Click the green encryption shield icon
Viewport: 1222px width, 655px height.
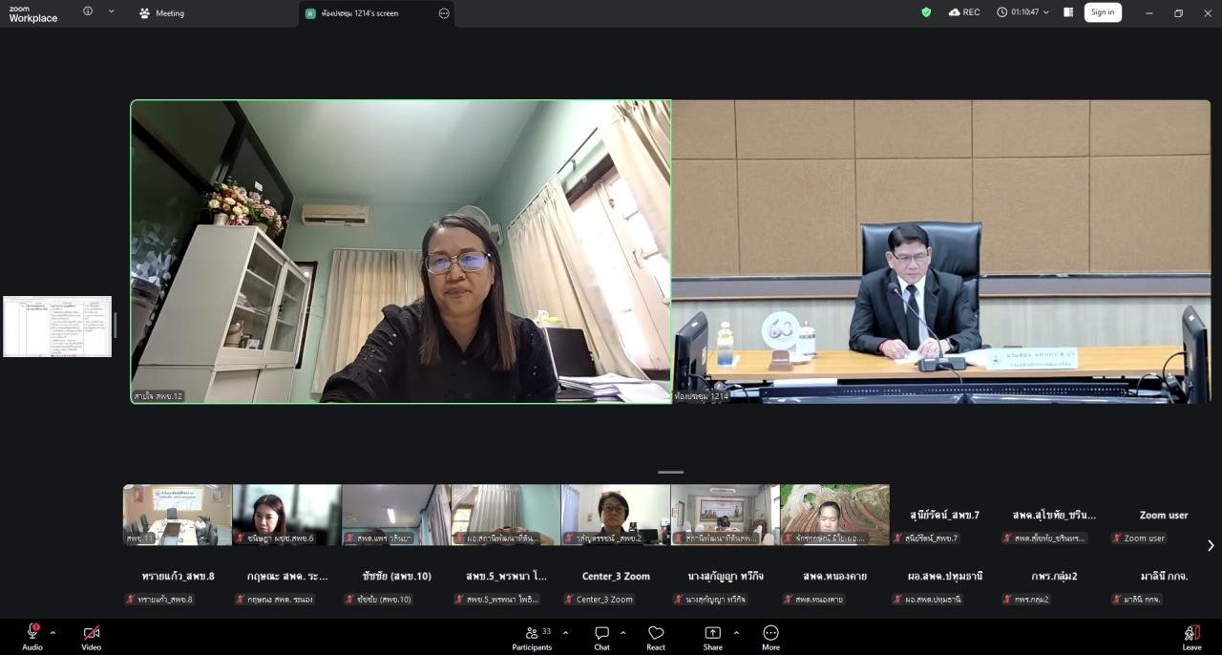pyautogui.click(x=926, y=12)
